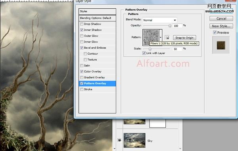Click the Opacity value field
This screenshot has height=151, width=238.
pos(177,26)
